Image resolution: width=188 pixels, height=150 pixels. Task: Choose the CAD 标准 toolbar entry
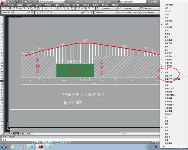(x=169, y=5)
